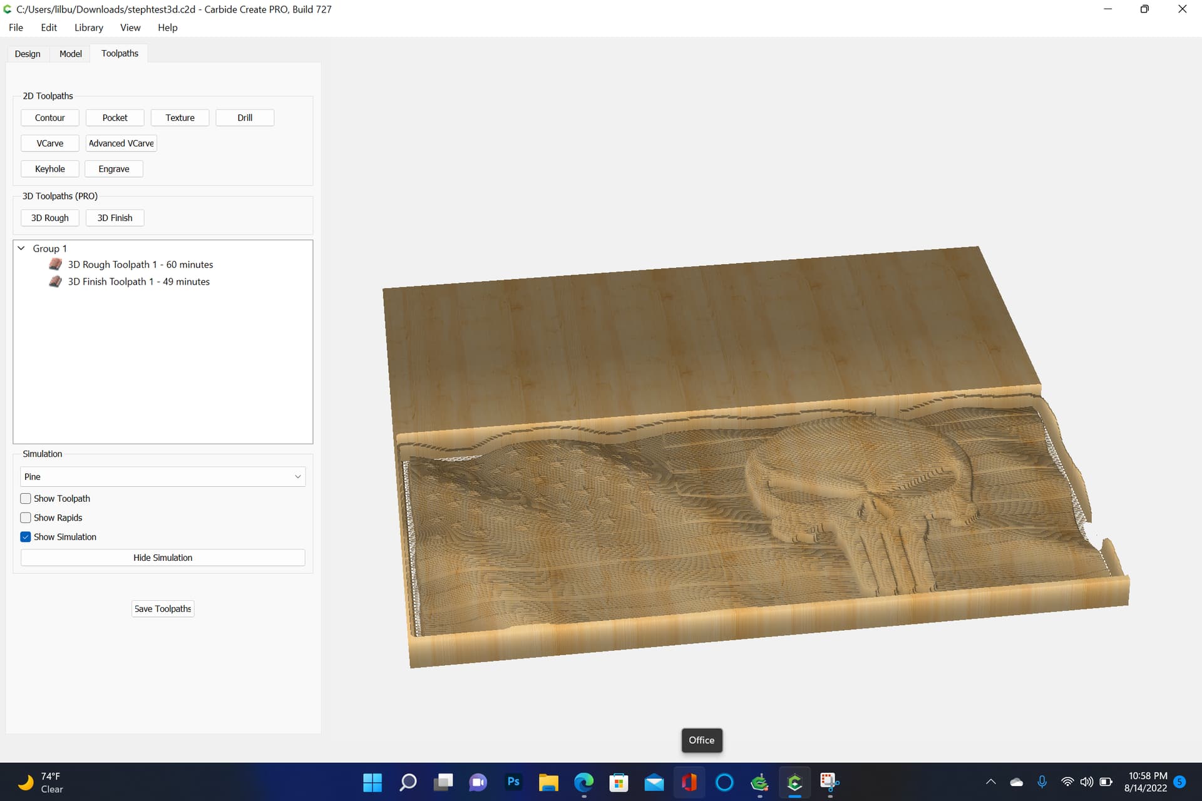
Task: Click the 3D Rough Toolpath 1 icon
Action: tap(55, 264)
